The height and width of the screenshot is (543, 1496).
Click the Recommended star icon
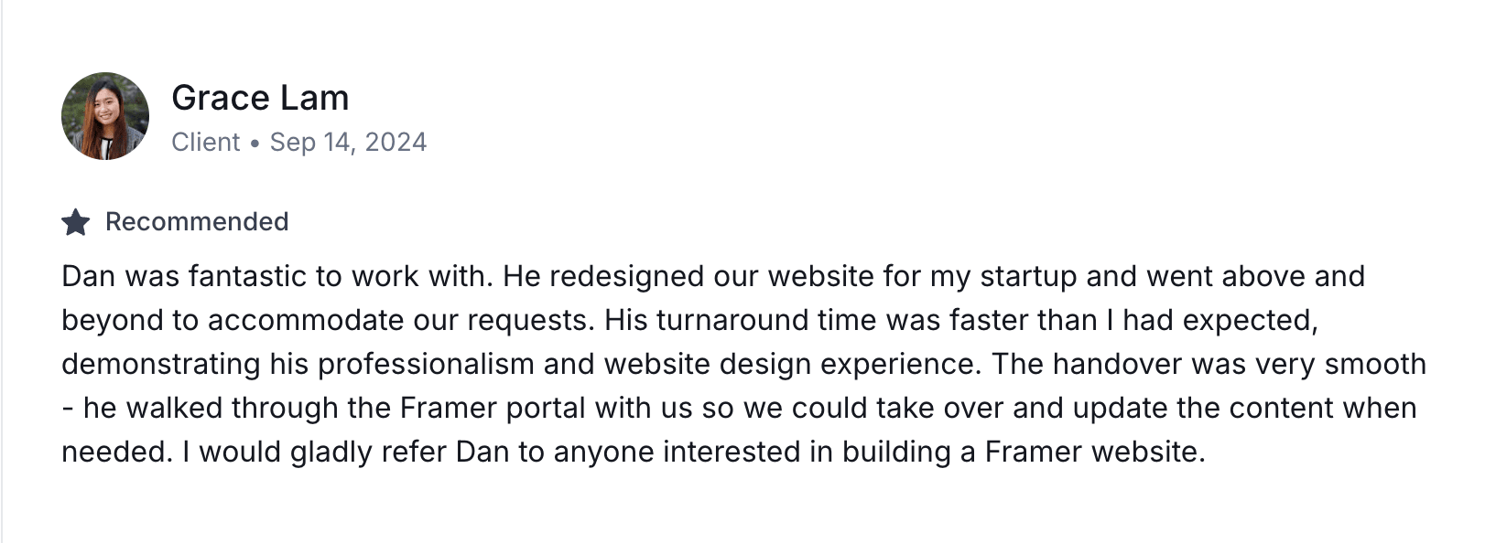75,222
